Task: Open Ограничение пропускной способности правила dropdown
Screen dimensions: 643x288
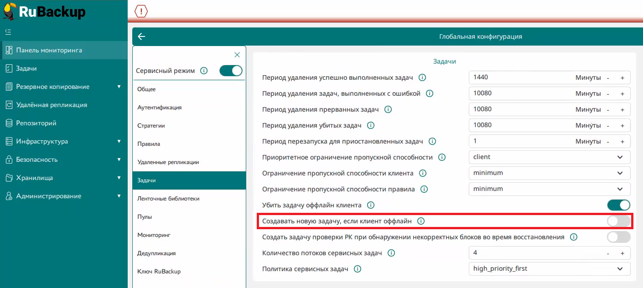Action: coord(550,189)
